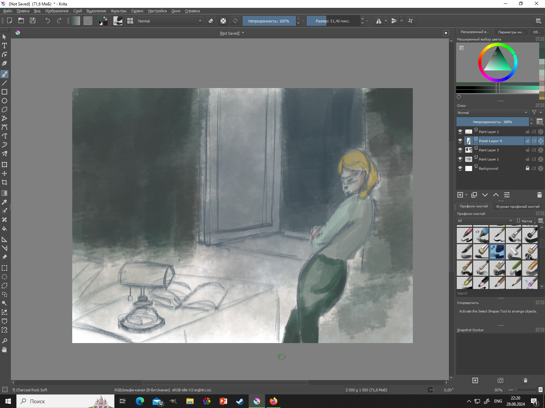Activate the Zoom tool

(4, 341)
